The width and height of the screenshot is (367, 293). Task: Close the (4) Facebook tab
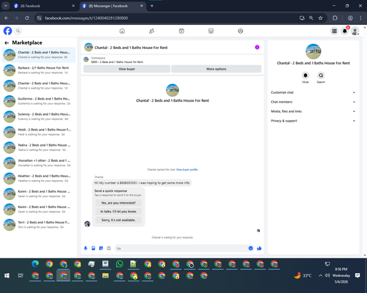[73, 6]
